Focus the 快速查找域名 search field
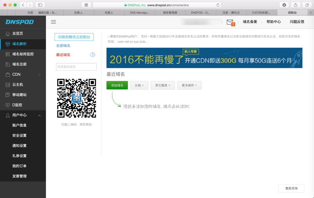This screenshot has height=198, width=314. [x=77, y=67]
